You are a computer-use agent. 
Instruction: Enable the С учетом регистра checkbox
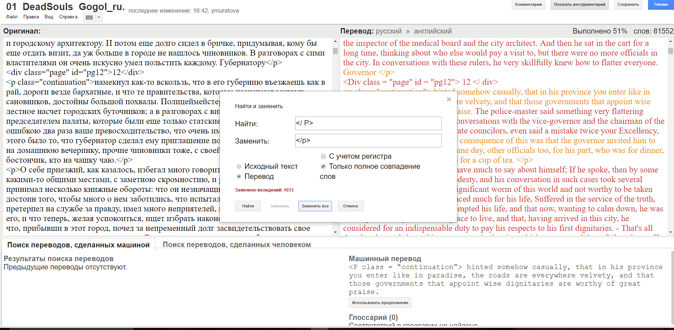(323, 156)
